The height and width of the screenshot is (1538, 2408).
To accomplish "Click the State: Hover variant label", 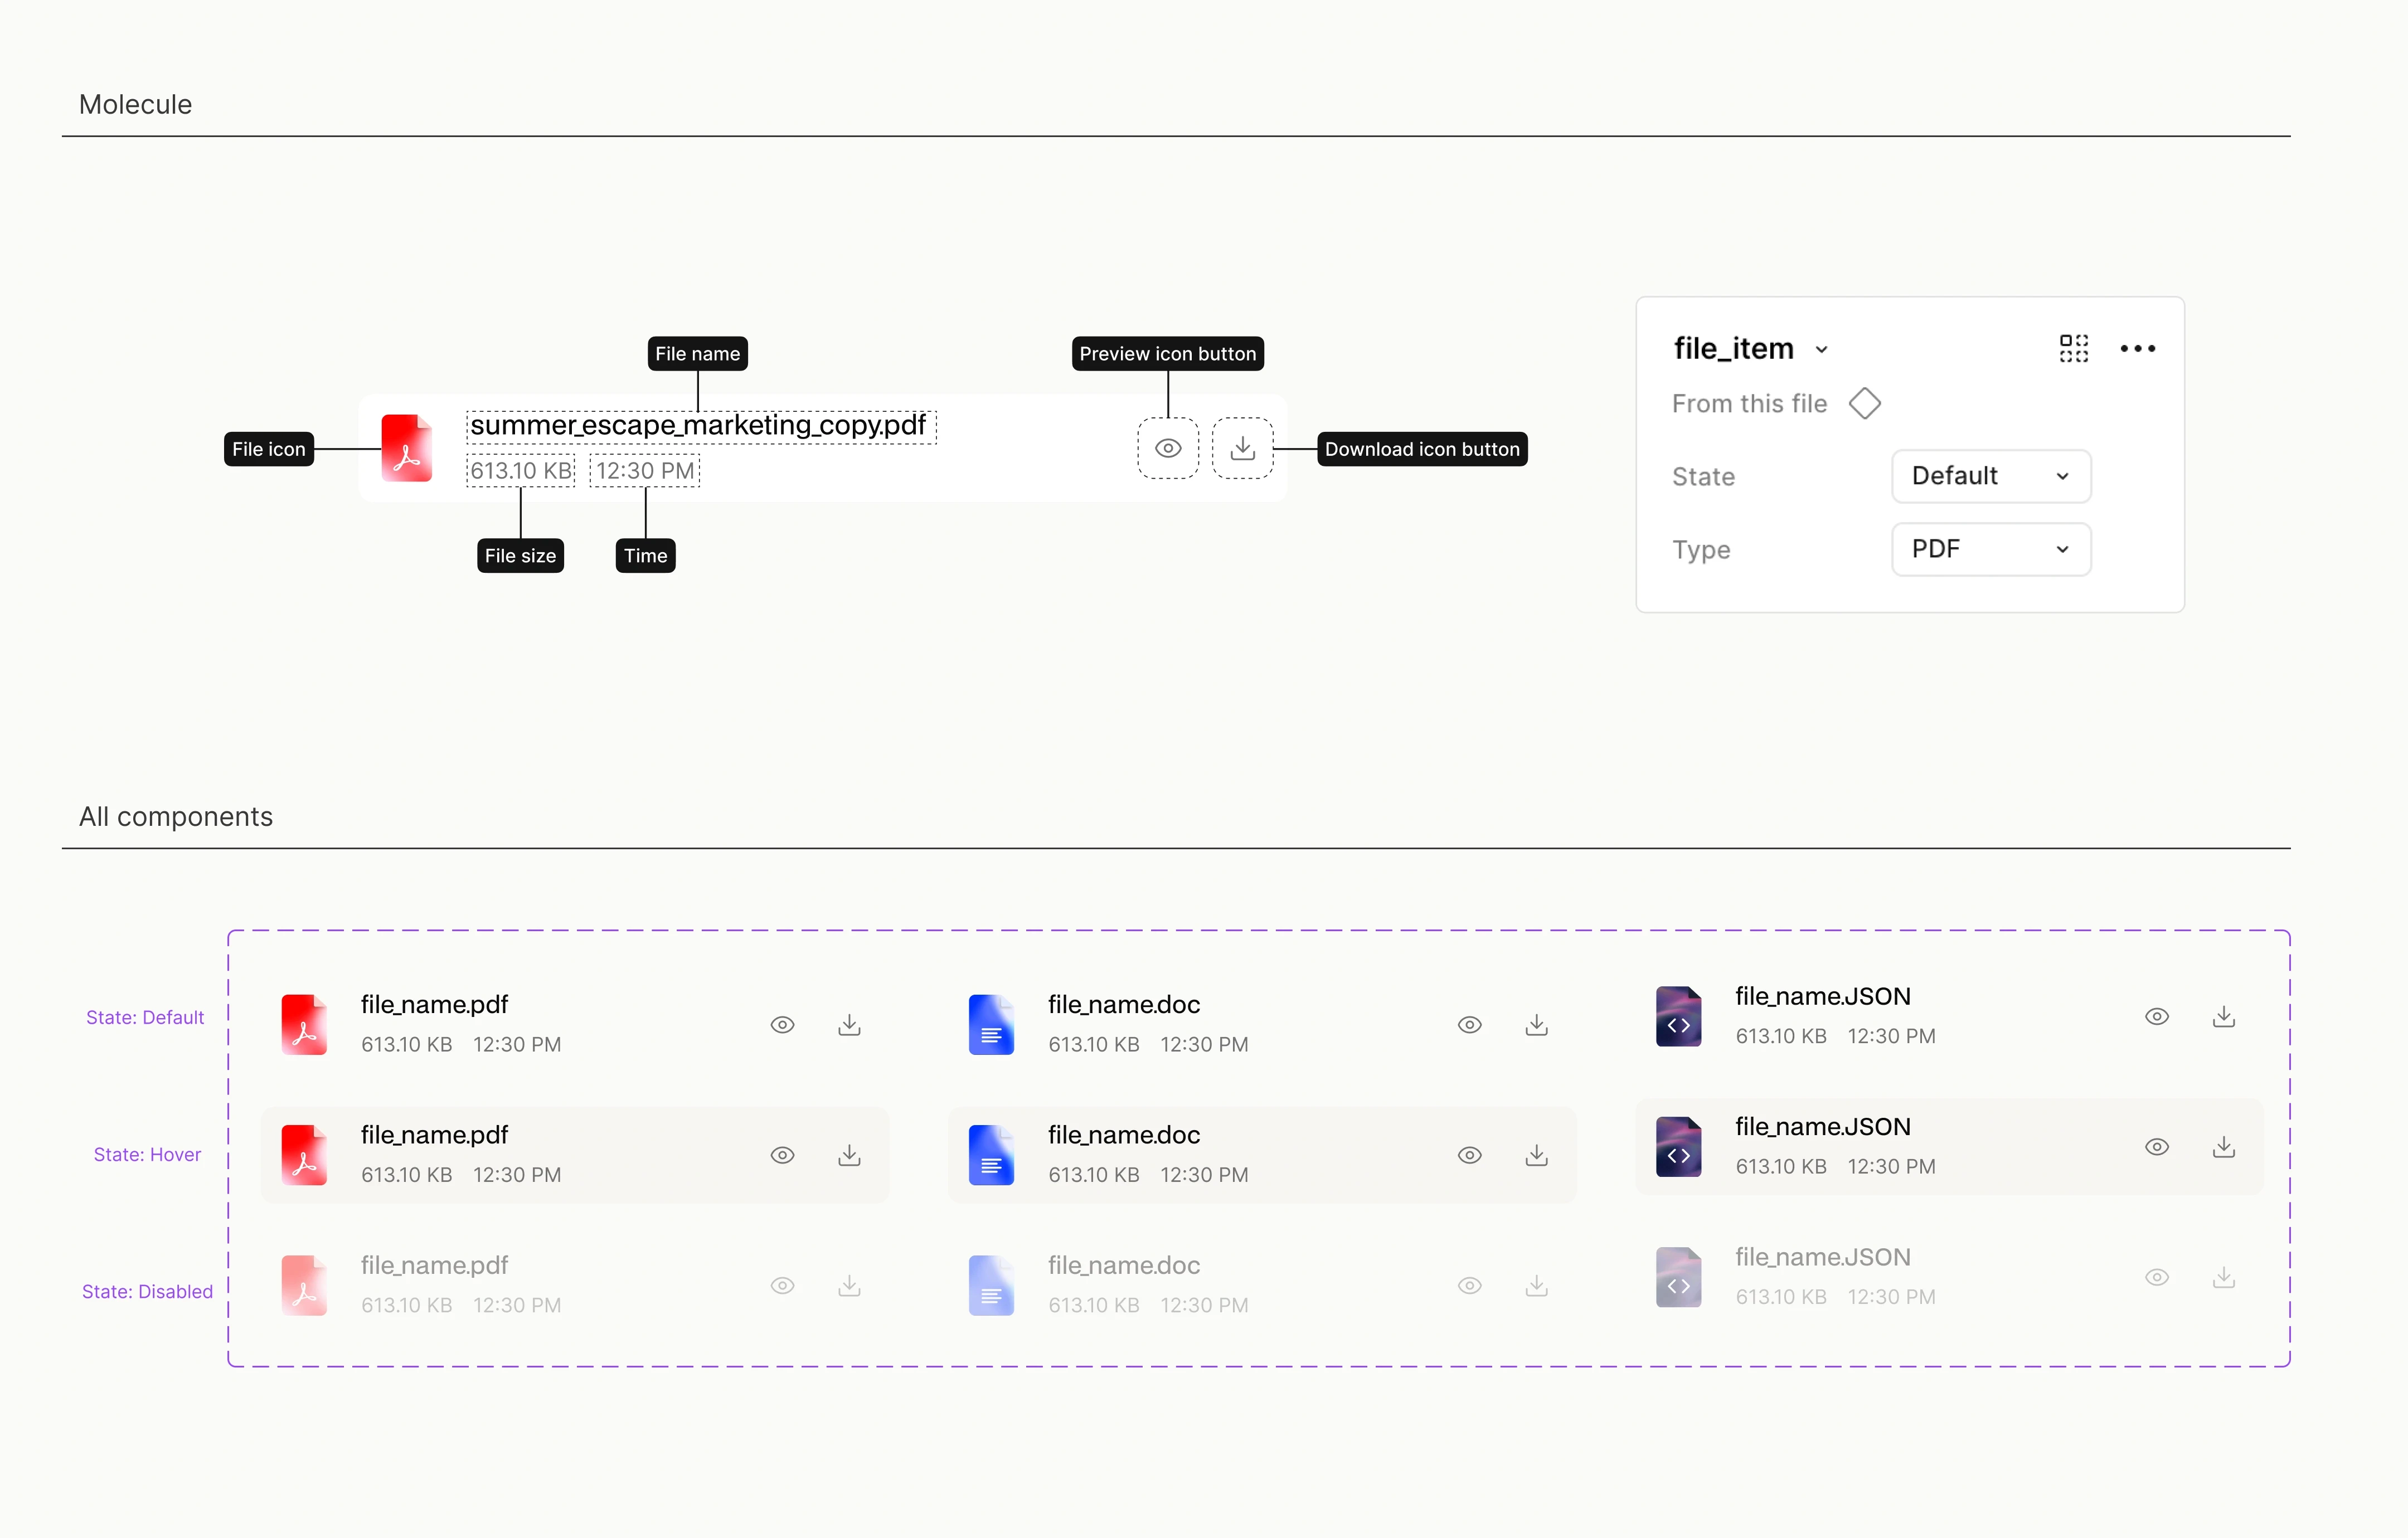I will click(147, 1155).
